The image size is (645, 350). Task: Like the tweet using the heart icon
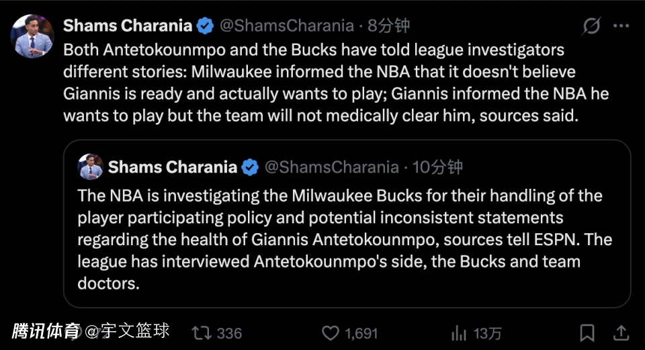point(330,333)
